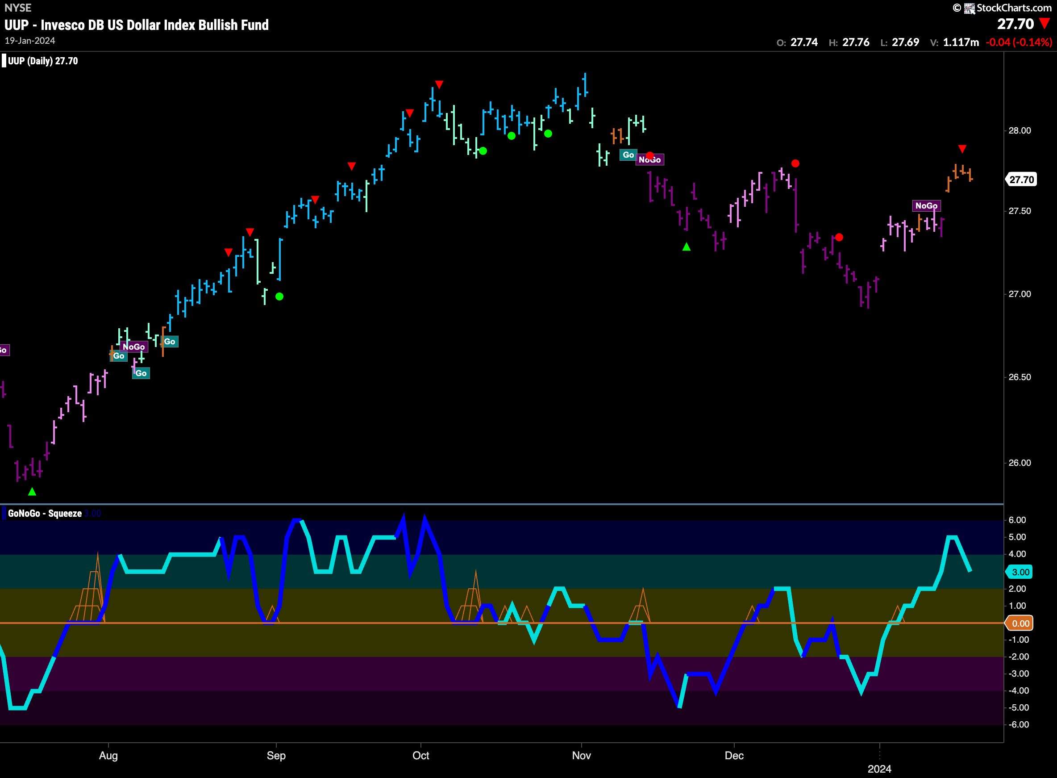1057x778 pixels.
Task: Click the red triangle at late September bar
Action: (x=410, y=113)
